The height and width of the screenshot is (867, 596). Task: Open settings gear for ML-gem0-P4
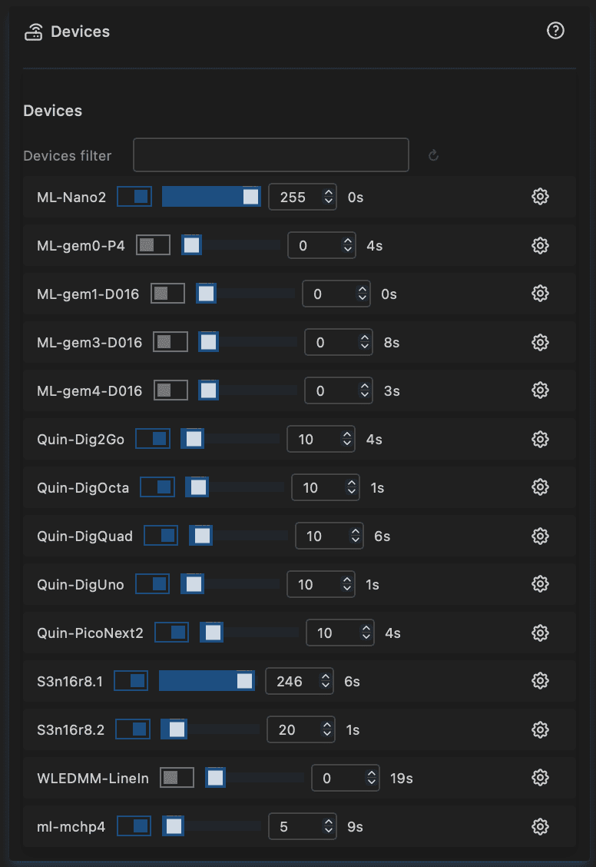pyautogui.click(x=540, y=246)
